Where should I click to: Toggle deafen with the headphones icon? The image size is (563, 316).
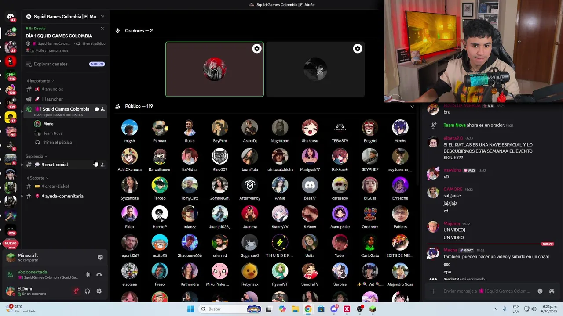[x=88, y=291]
